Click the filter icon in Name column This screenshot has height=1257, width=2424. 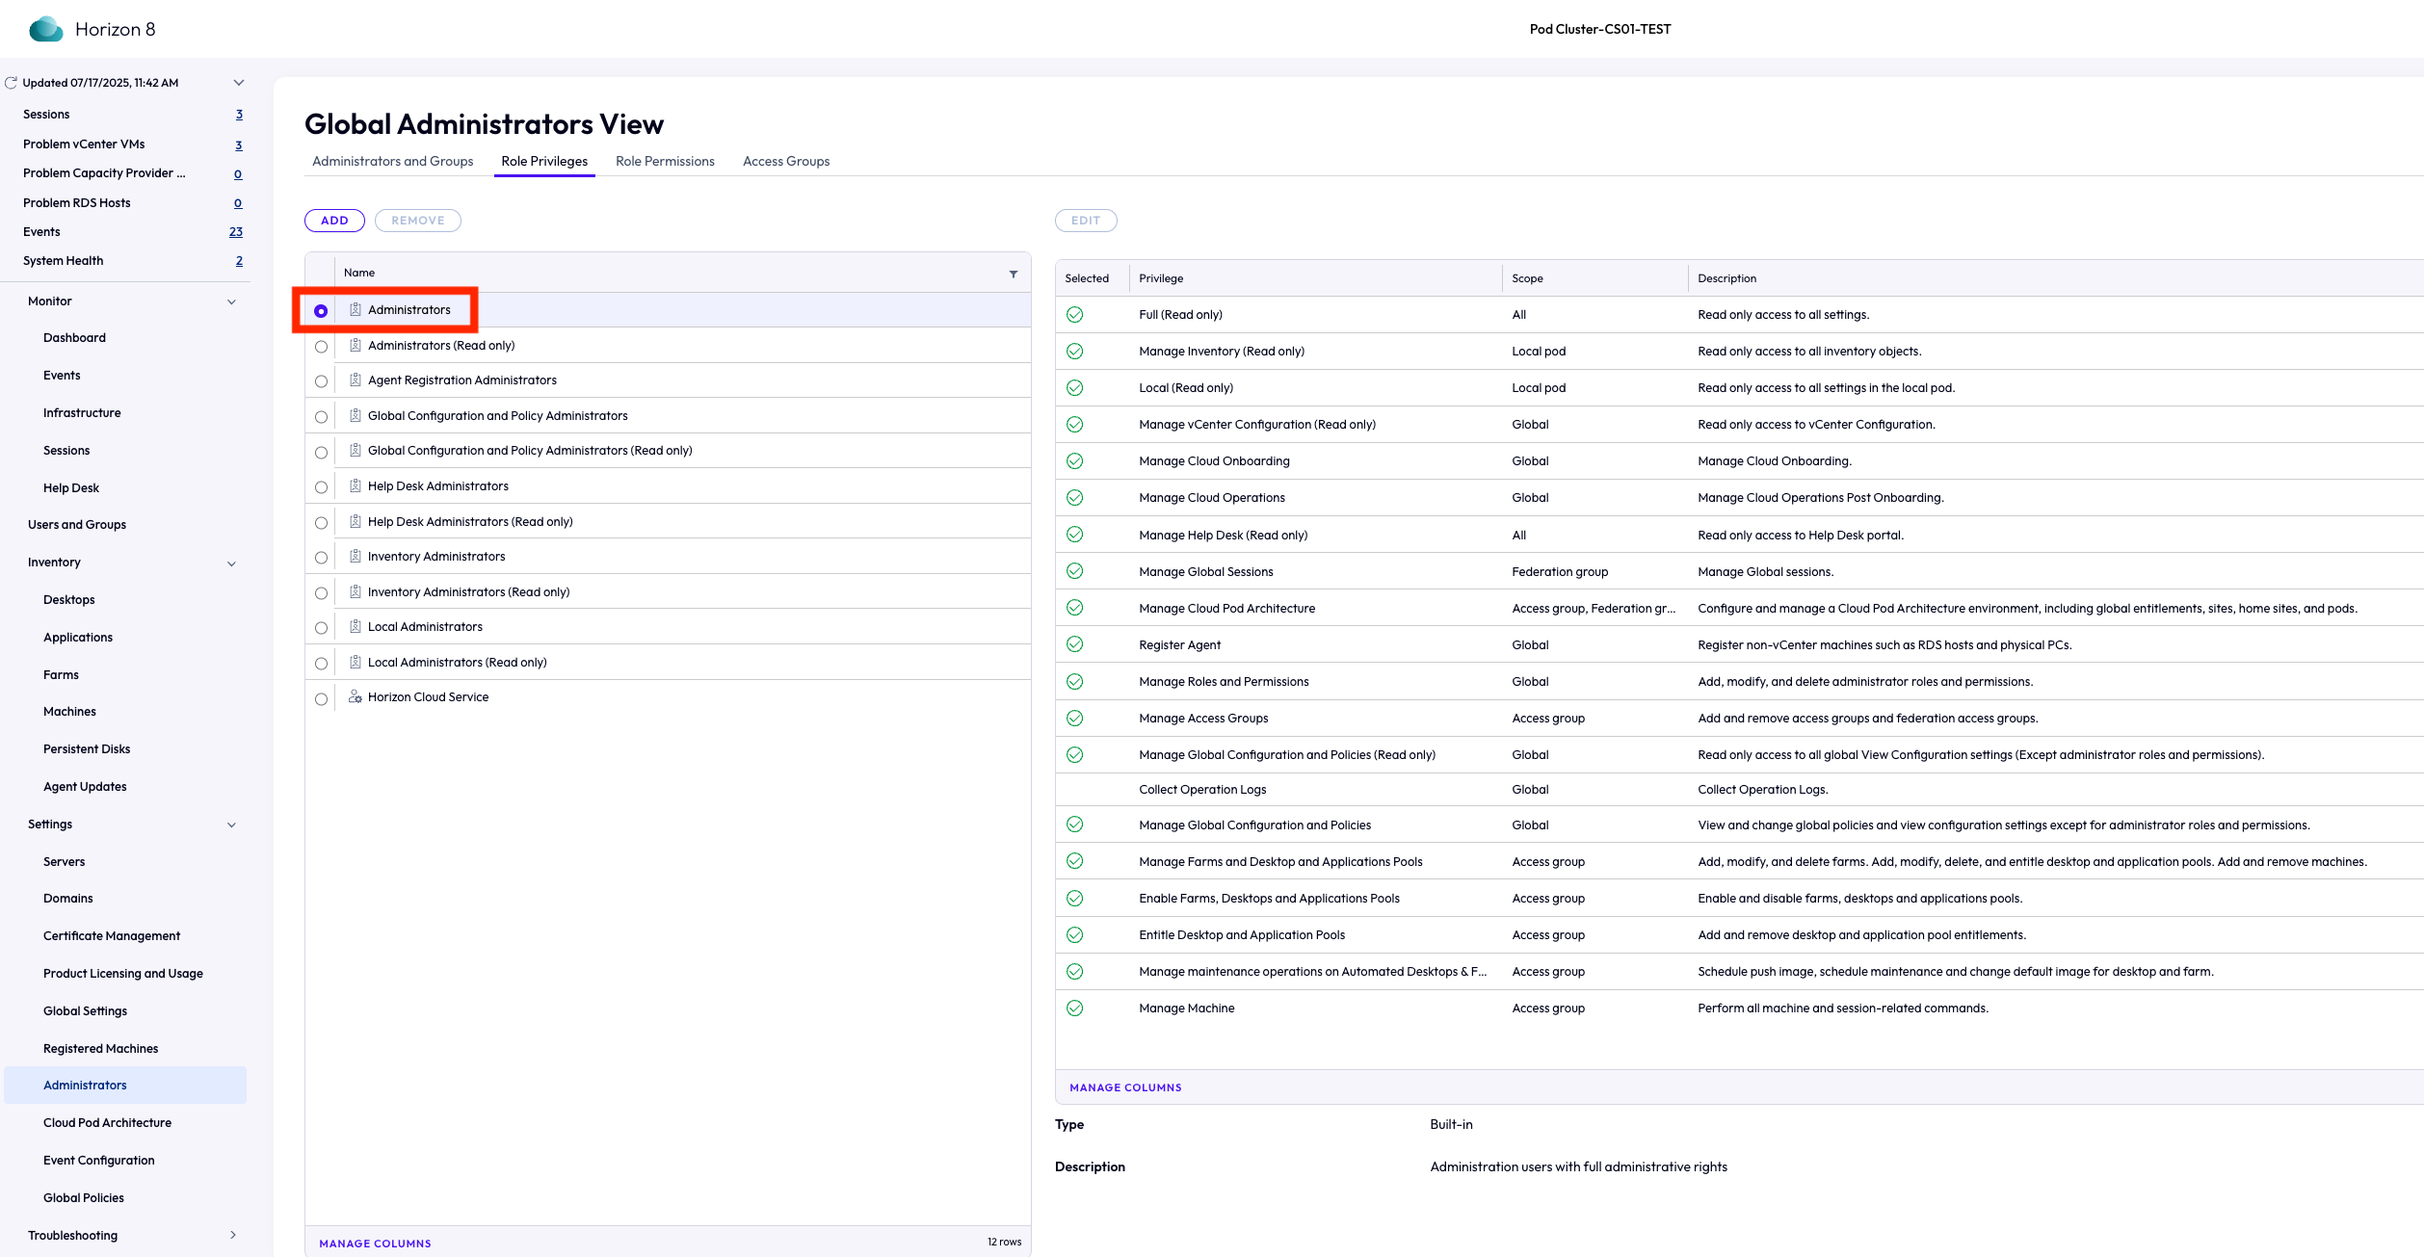pos(1014,274)
